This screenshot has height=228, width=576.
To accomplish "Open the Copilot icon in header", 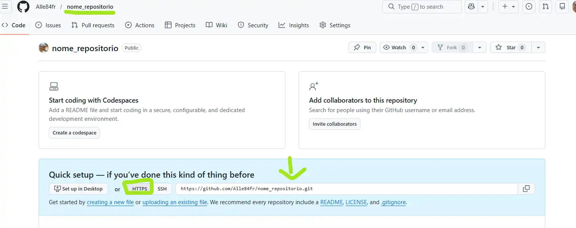I will (x=471, y=7).
